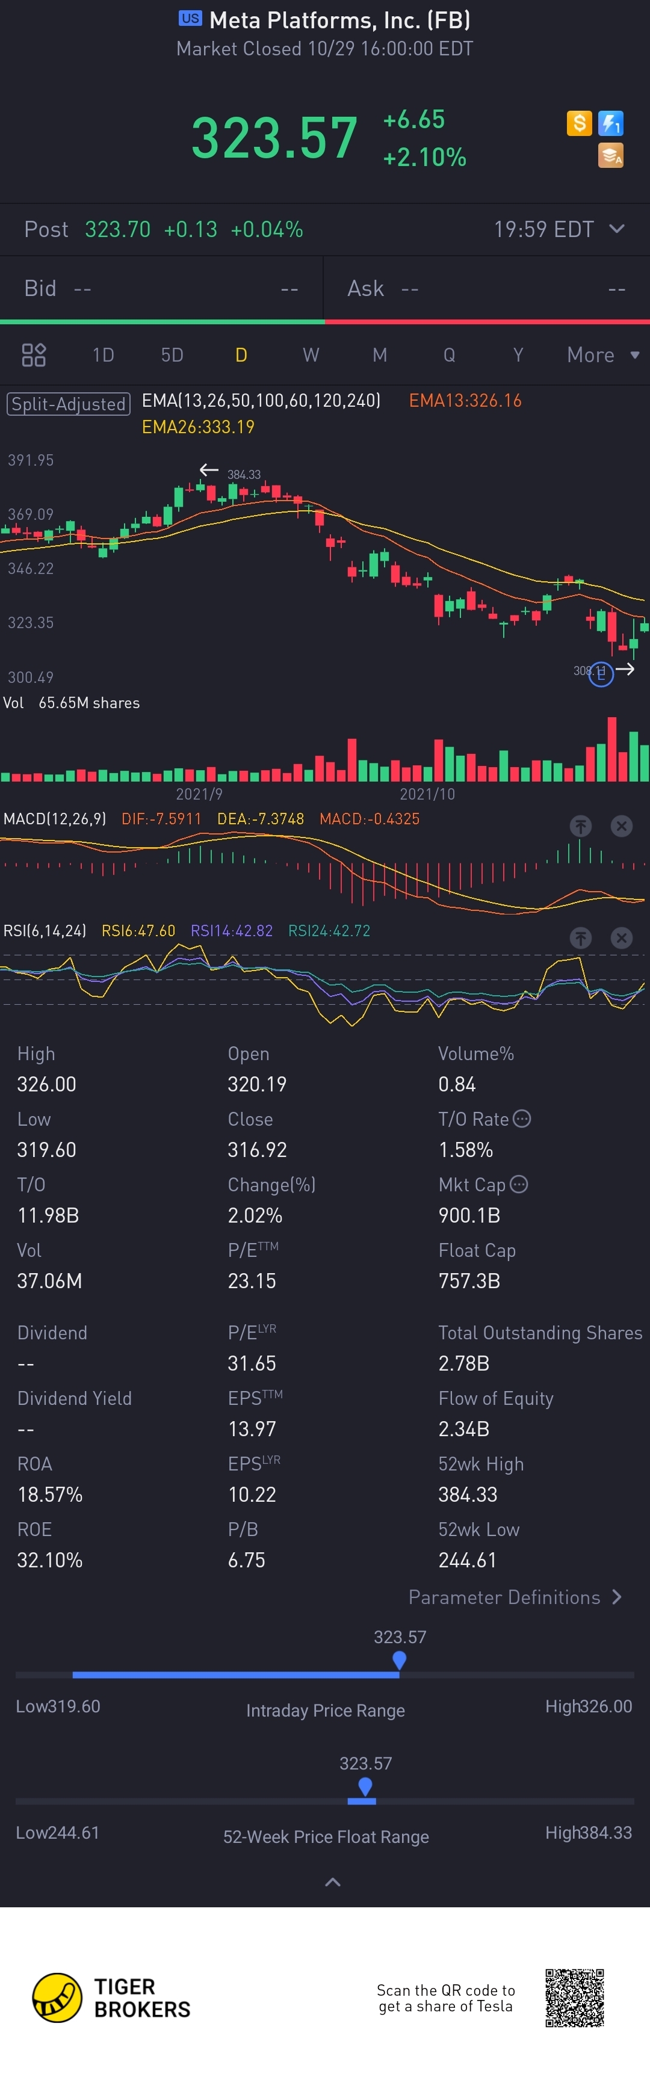Select the W weekly chart tab

(x=311, y=354)
